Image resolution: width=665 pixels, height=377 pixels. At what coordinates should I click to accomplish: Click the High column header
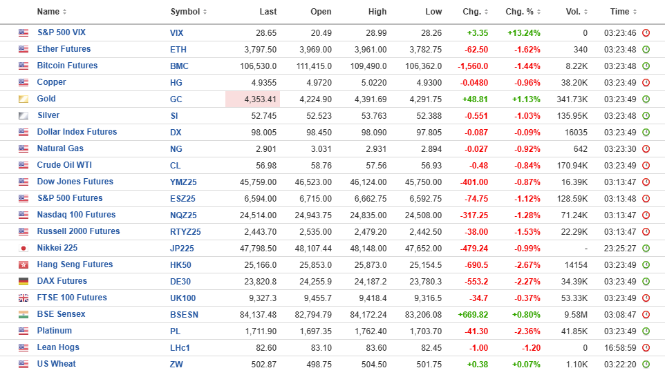pos(377,12)
